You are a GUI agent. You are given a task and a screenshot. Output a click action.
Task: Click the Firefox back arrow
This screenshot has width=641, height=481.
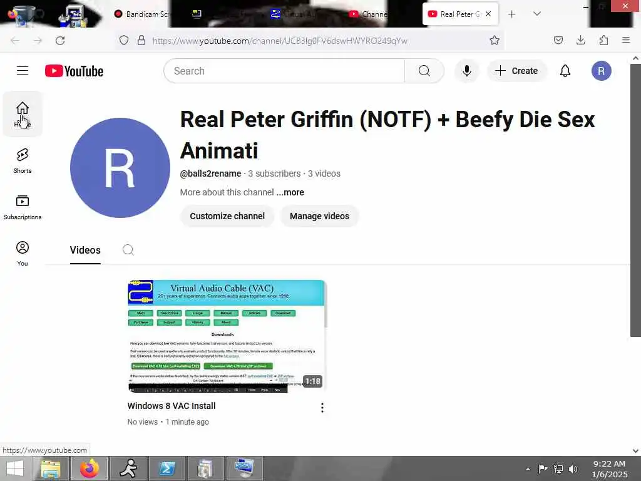pos(15,41)
